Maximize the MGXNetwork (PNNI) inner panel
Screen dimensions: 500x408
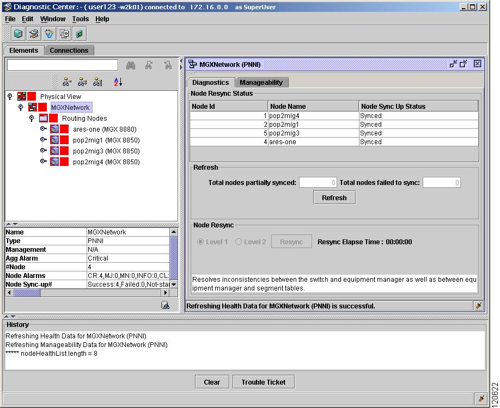click(x=464, y=64)
